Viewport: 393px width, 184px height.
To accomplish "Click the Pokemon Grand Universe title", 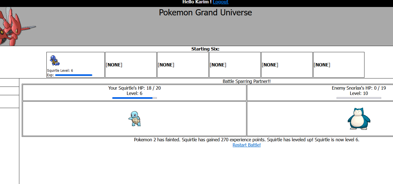I will point(205,12).
